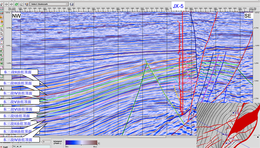
Task: Click the back arrow navigation icon
Action: pos(6,4)
